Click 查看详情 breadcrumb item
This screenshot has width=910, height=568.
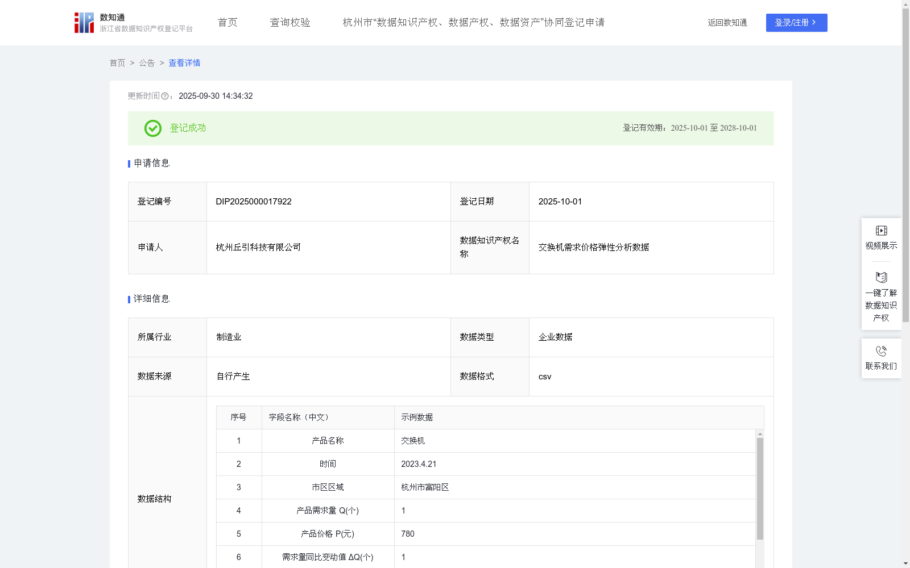click(184, 63)
